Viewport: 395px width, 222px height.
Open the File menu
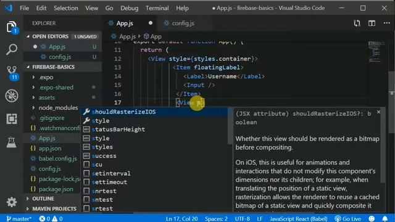pos(25,8)
